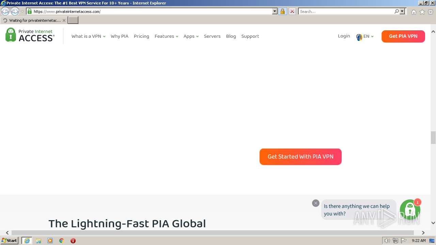Viewport: 436px width, 245px height.
Task: Click the Show desktop tray button
Action: (432, 241)
